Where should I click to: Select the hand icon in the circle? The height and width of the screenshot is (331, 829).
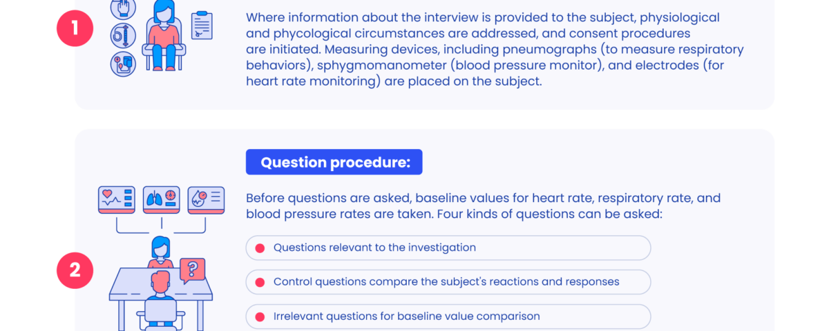tap(124, 8)
